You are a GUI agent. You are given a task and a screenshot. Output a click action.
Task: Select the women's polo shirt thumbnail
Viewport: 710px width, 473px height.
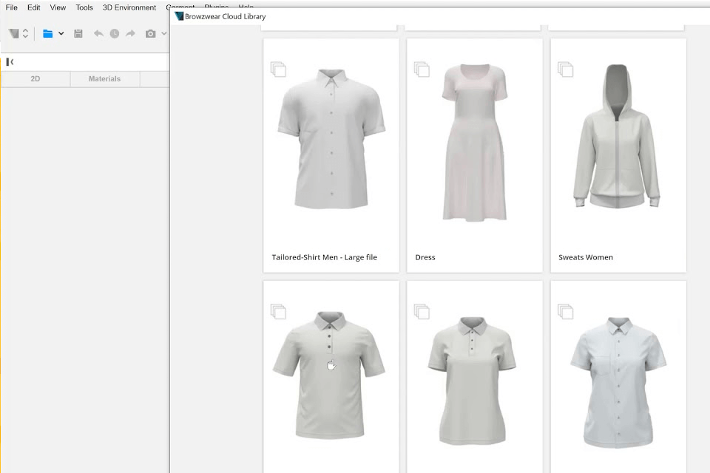(473, 380)
